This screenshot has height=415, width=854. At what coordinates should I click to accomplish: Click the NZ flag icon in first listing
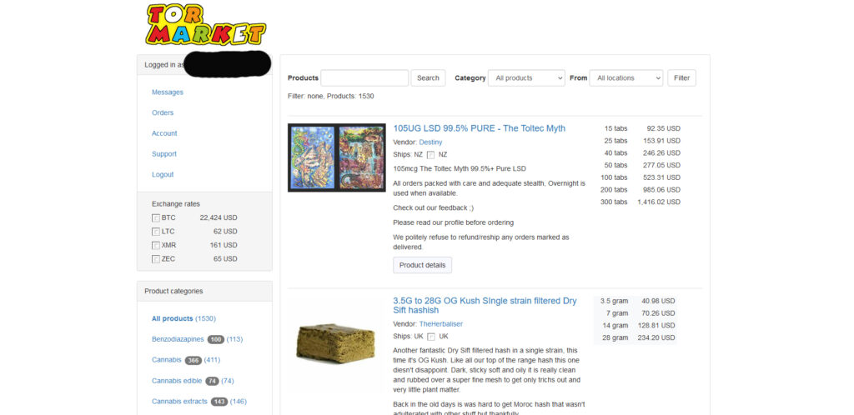tap(431, 155)
